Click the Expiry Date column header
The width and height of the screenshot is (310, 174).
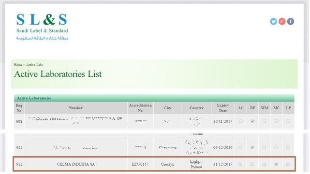pos(223,108)
